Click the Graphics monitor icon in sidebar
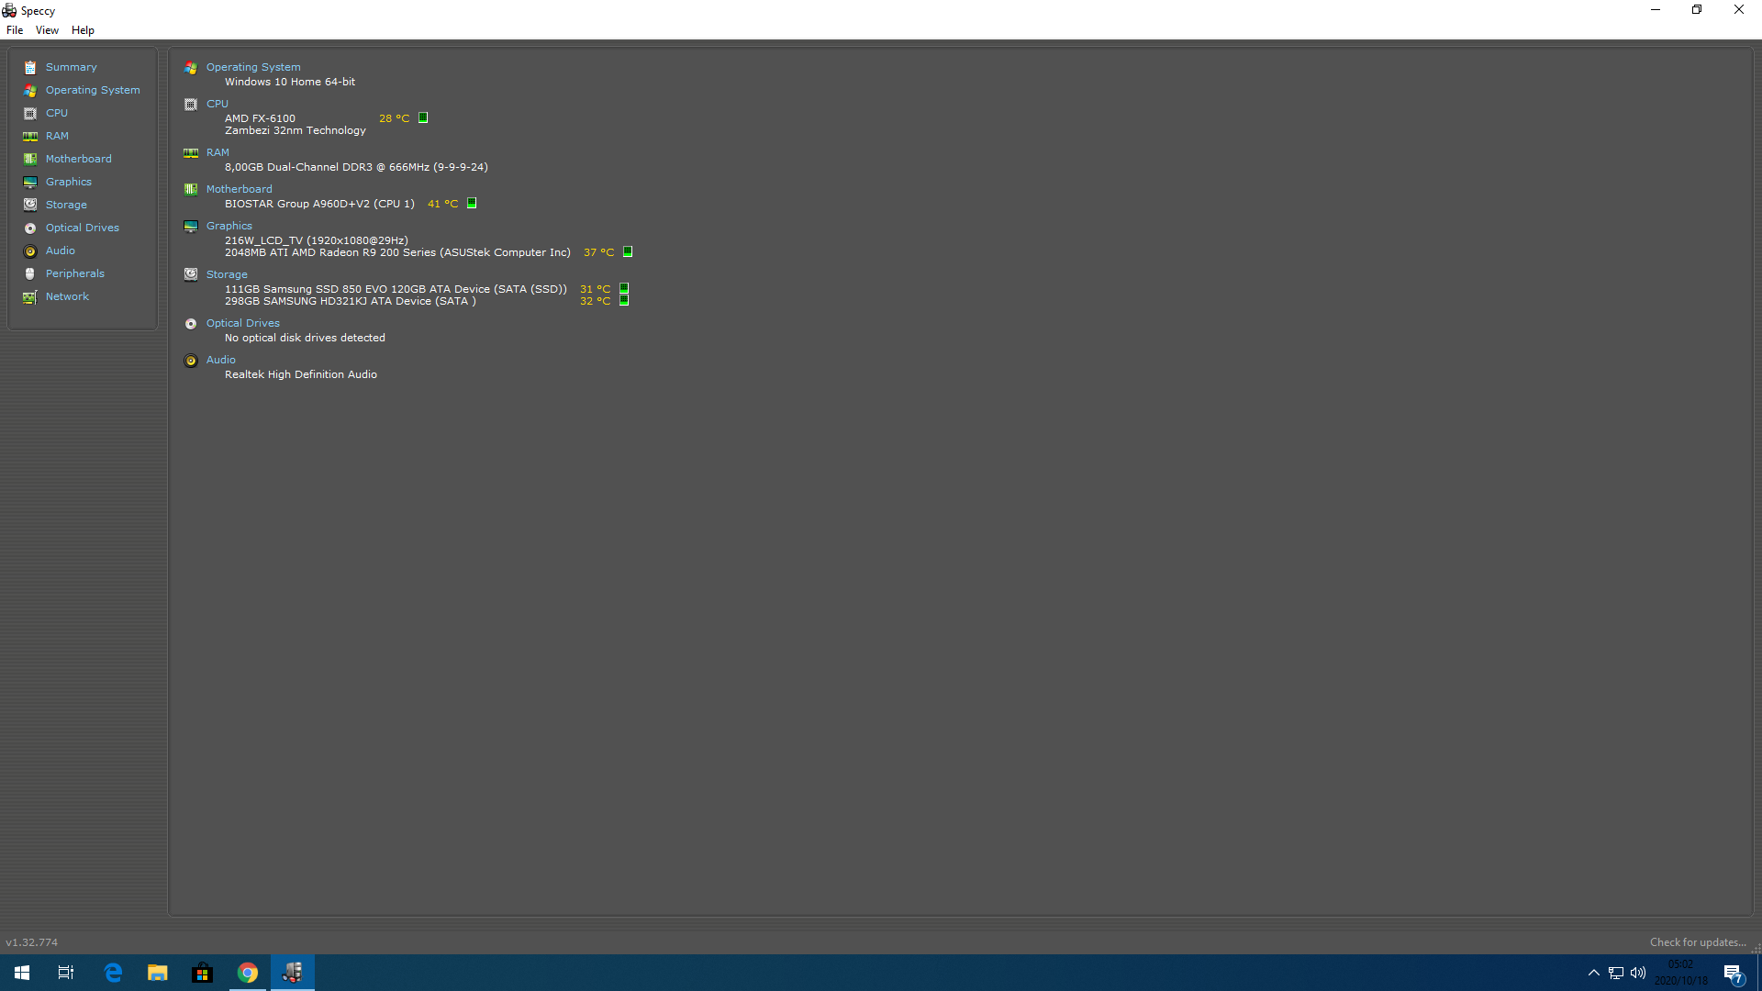Viewport: 1762px width, 991px height. pyautogui.click(x=30, y=182)
